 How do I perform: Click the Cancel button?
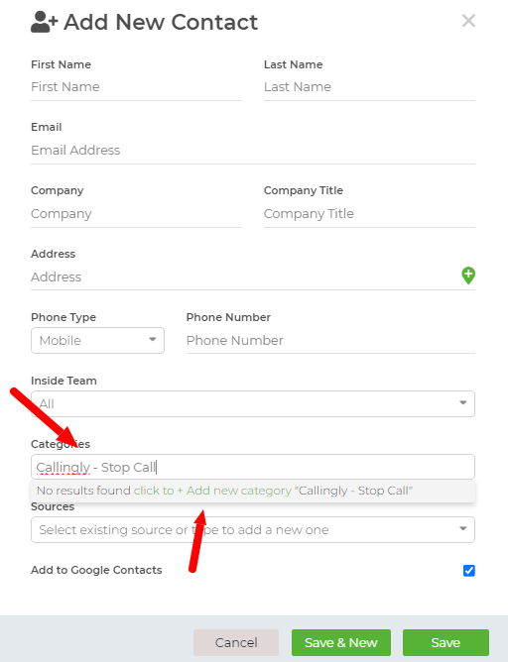[236, 642]
